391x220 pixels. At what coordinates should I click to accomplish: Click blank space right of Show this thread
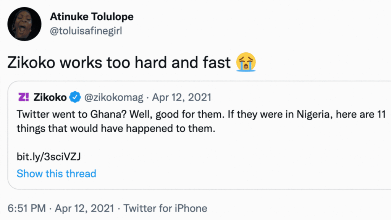[229, 174]
